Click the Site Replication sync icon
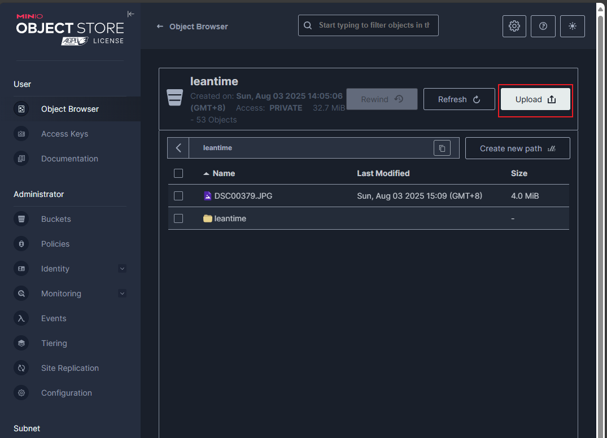Viewport: 607px width, 438px height. 21,368
